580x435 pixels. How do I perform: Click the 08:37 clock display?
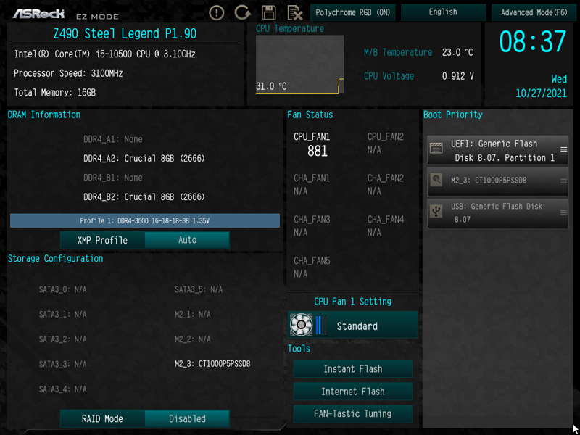pyautogui.click(x=533, y=41)
